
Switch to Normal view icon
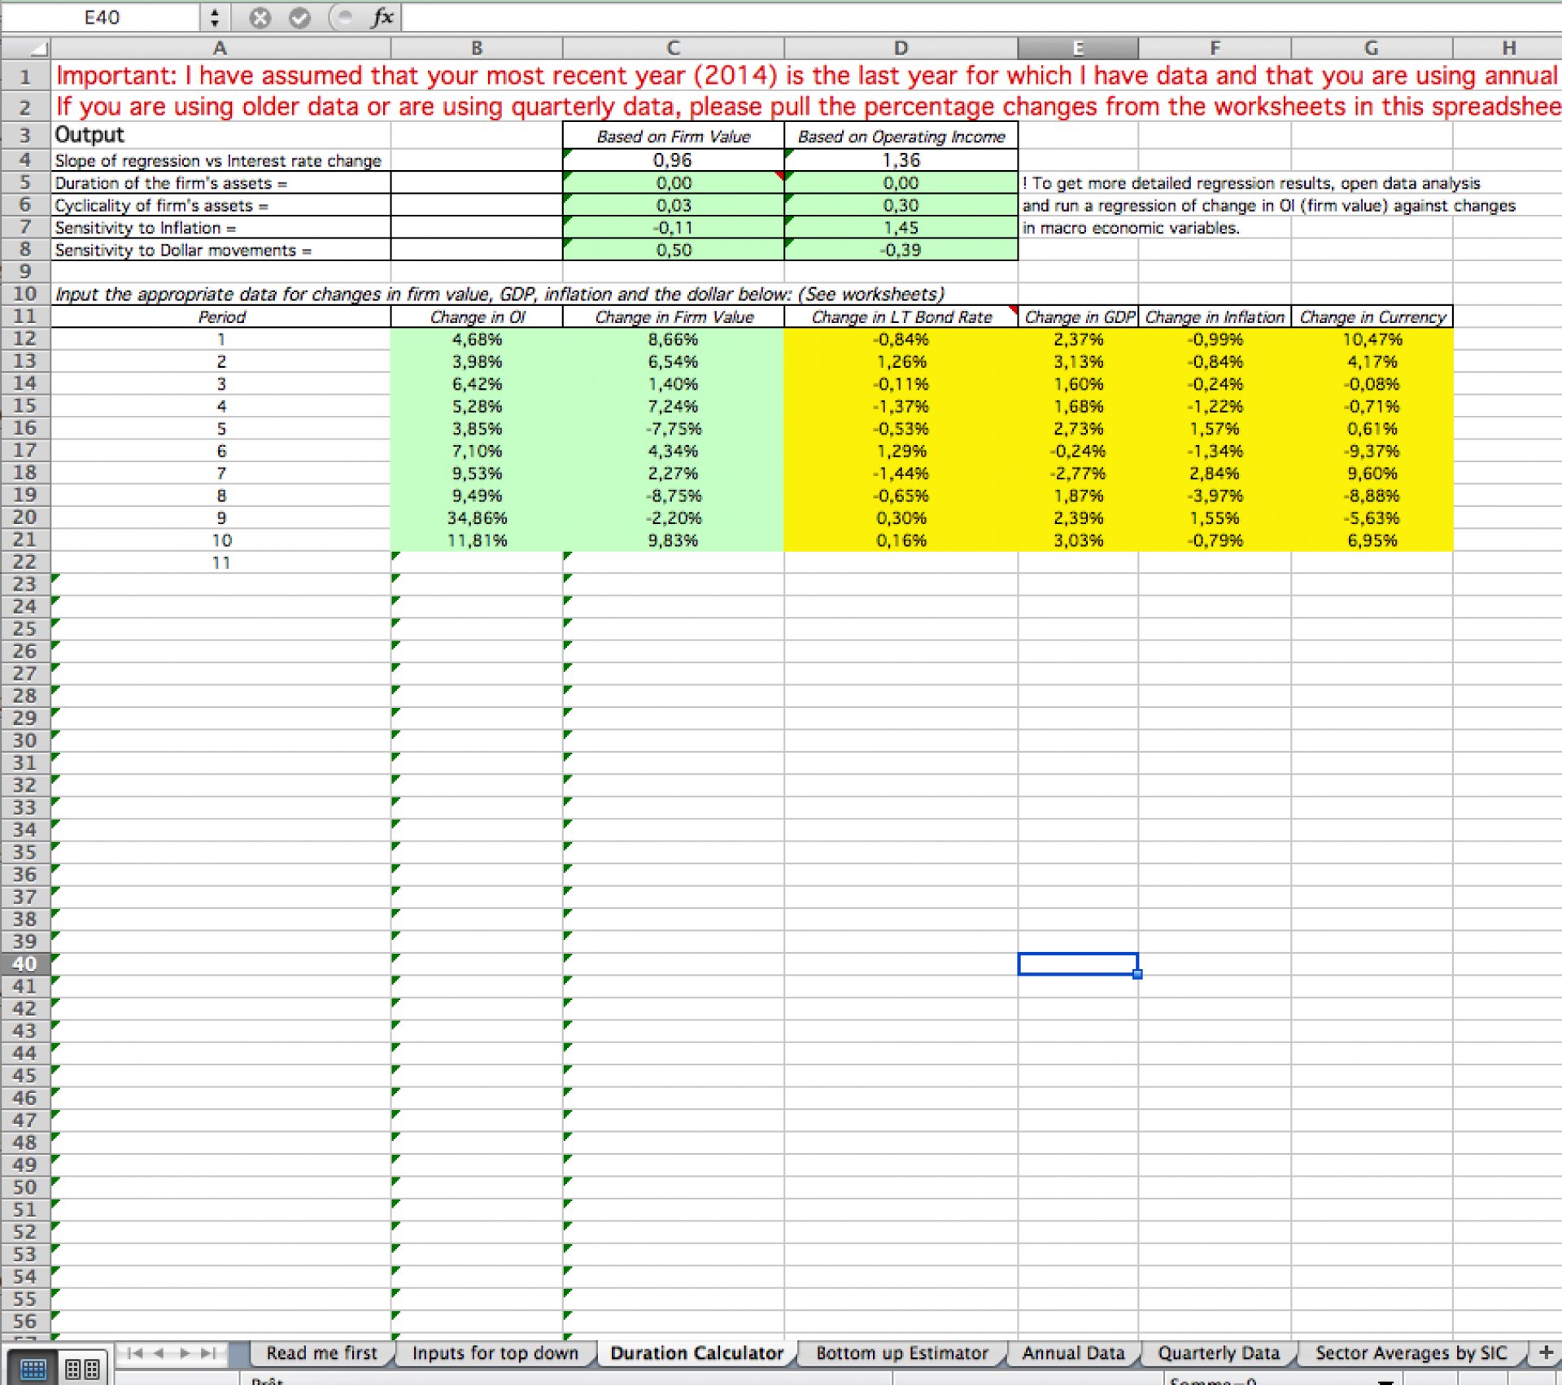pos(33,1369)
